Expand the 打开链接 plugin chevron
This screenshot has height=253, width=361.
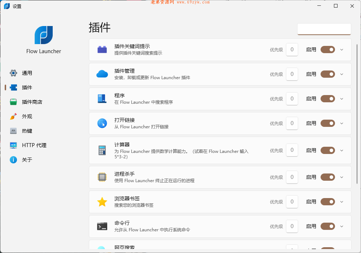click(342, 124)
